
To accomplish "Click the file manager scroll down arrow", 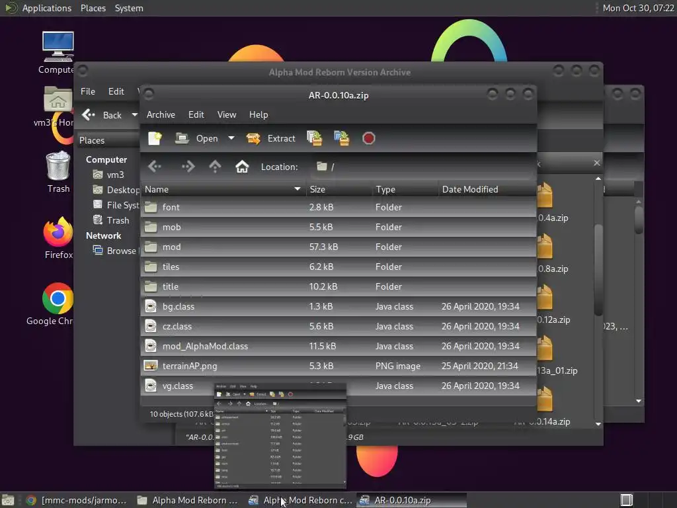I will [598, 424].
